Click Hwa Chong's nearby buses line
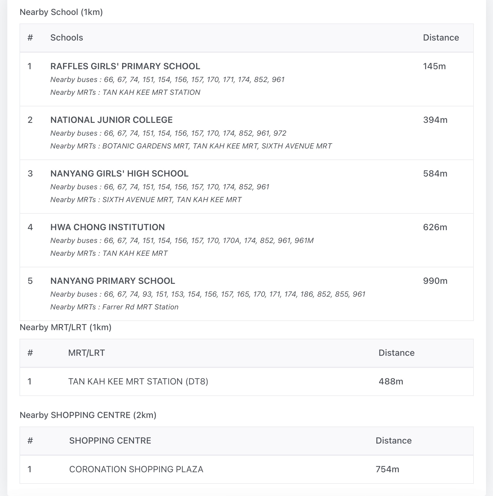The image size is (493, 496). click(182, 241)
